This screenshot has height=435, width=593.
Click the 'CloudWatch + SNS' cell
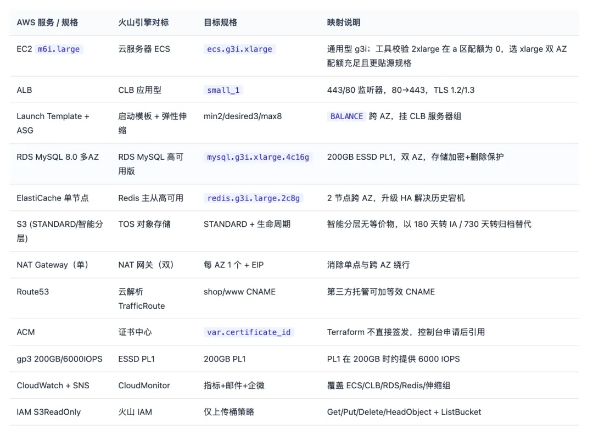click(53, 386)
